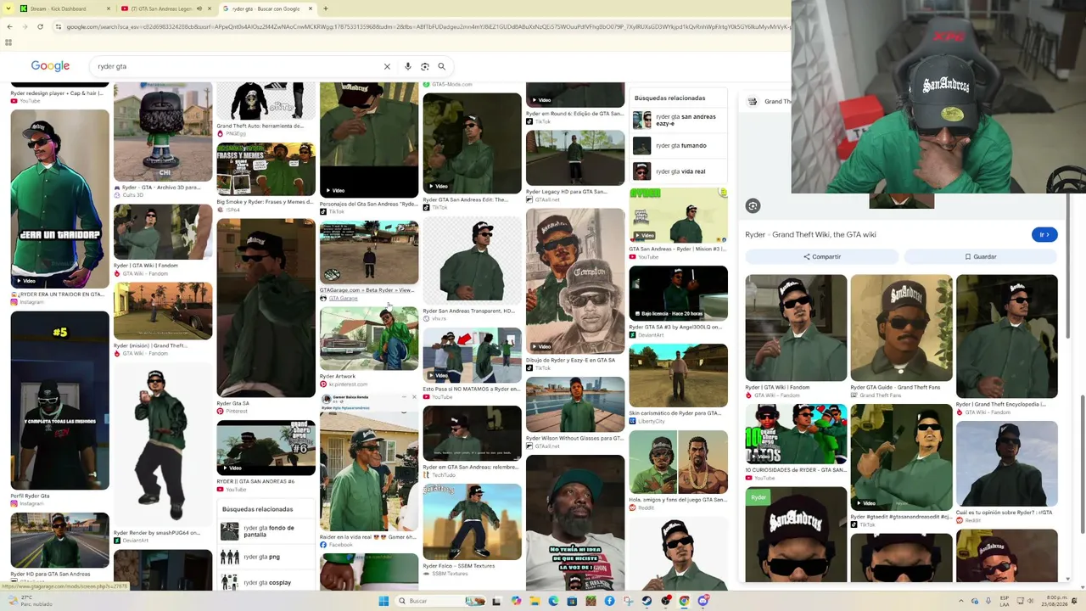Open 'Ryder Render by smashPUG64' image result
The width and height of the screenshot is (1086, 611).
coord(163,446)
